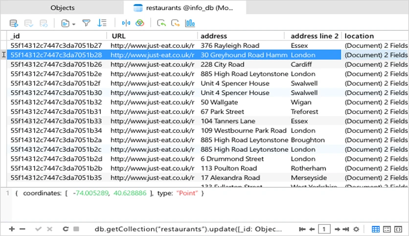This screenshot has height=236, width=409.
Task: Switch to JSON view braces icon
Action: click(x=398, y=229)
